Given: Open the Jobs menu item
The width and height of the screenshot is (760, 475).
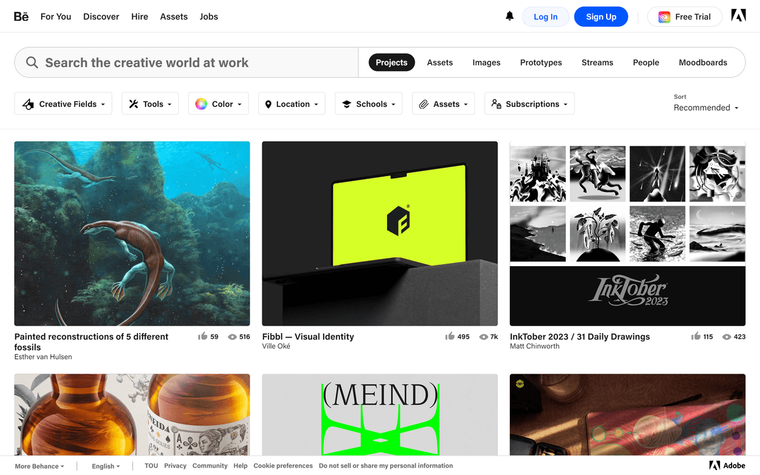Looking at the screenshot, I should click(208, 16).
